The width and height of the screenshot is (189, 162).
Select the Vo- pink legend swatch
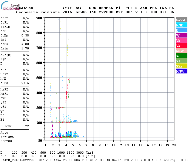[x=181, y=40]
